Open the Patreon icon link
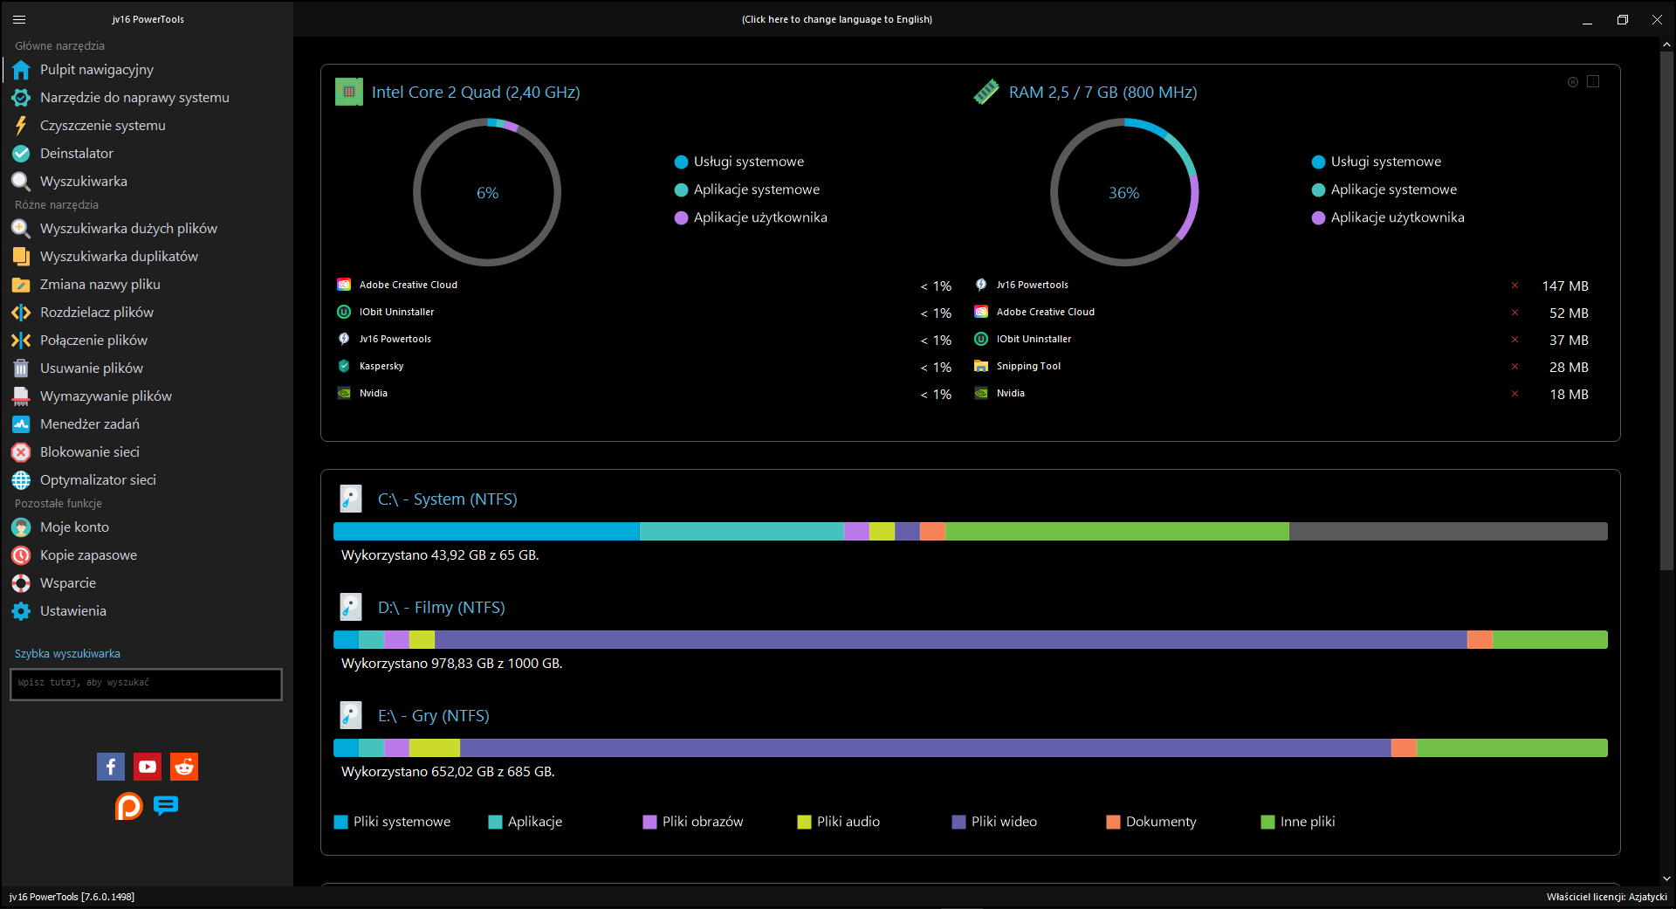The height and width of the screenshot is (909, 1676). pyautogui.click(x=128, y=806)
